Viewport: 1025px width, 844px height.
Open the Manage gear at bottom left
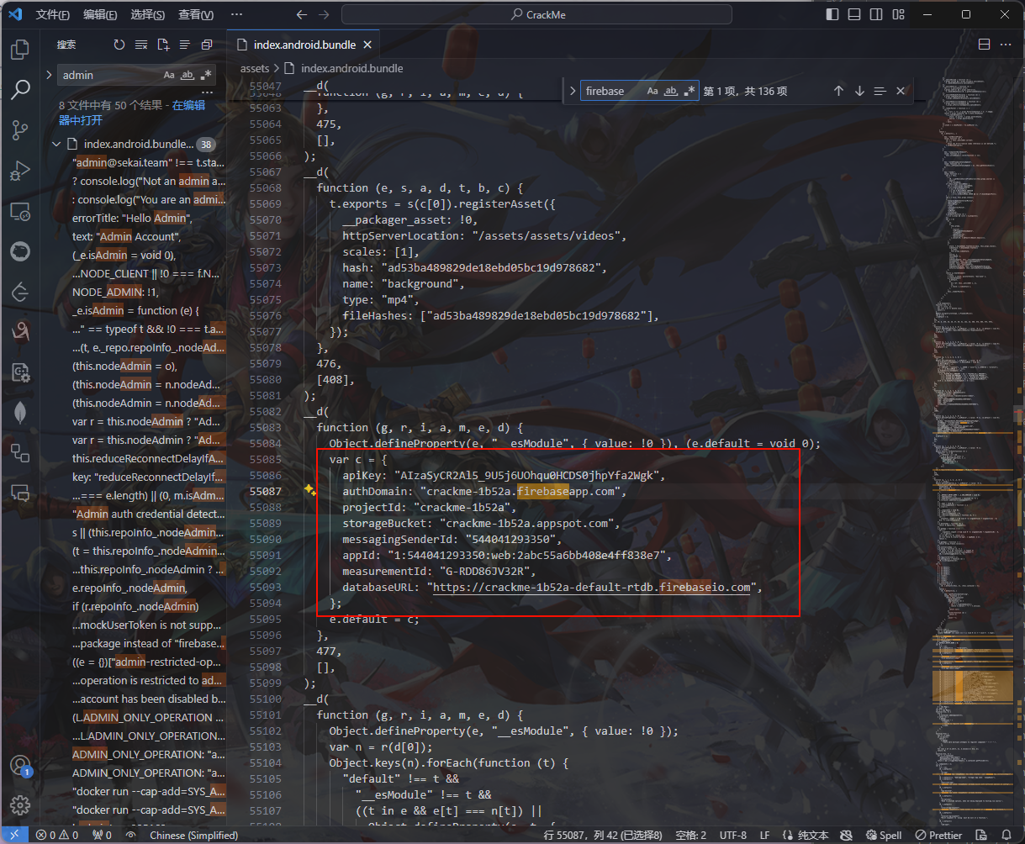point(20,804)
